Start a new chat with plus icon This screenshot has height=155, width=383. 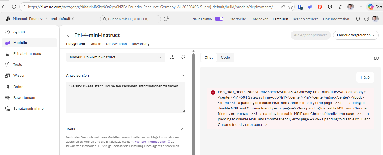[x=376, y=58]
